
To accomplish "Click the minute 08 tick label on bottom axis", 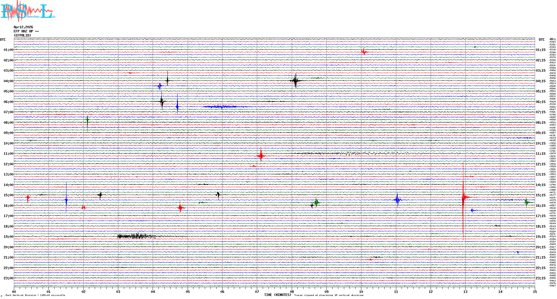I will tap(292, 292).
